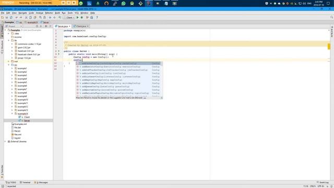Click the green Run button in toolbar
The image size is (334, 188).
[x=78, y=17]
